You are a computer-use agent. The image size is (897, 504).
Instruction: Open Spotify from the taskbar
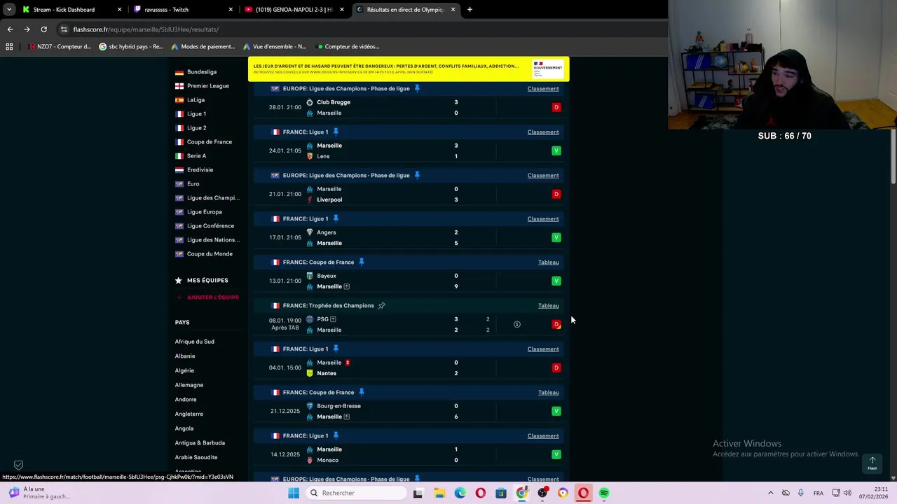(604, 493)
